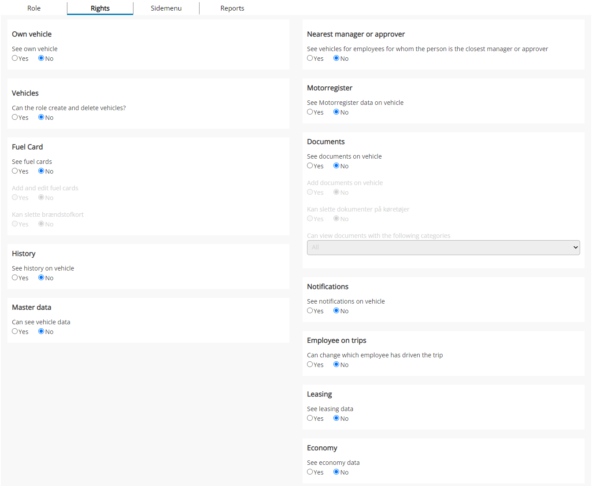Screen dimensions: 592x486
Task: Click No for Add documents on vehicle
Action: tap(337, 192)
